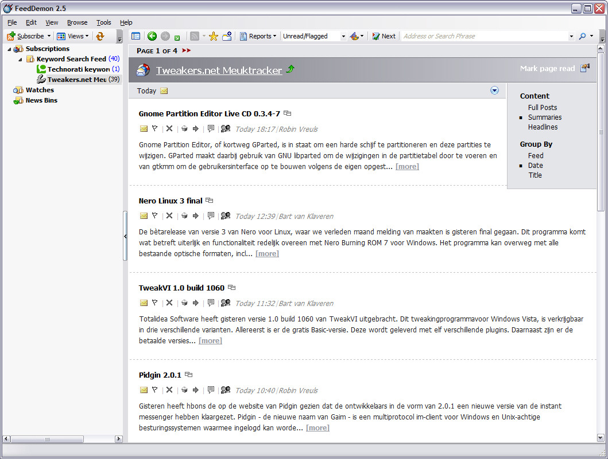Click the add to news bin icon
The width and height of the screenshot is (608, 459).
[227, 36]
